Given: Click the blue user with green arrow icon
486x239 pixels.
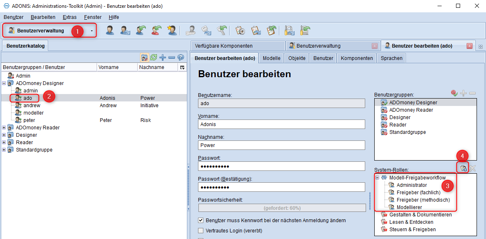Looking at the screenshot, I should 141,30.
